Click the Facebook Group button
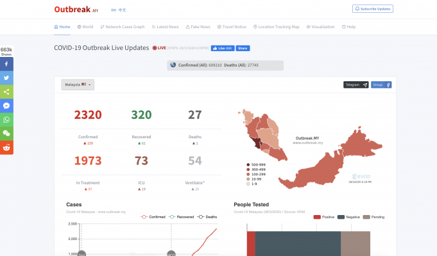This screenshot has height=256, width=437. [382, 84]
